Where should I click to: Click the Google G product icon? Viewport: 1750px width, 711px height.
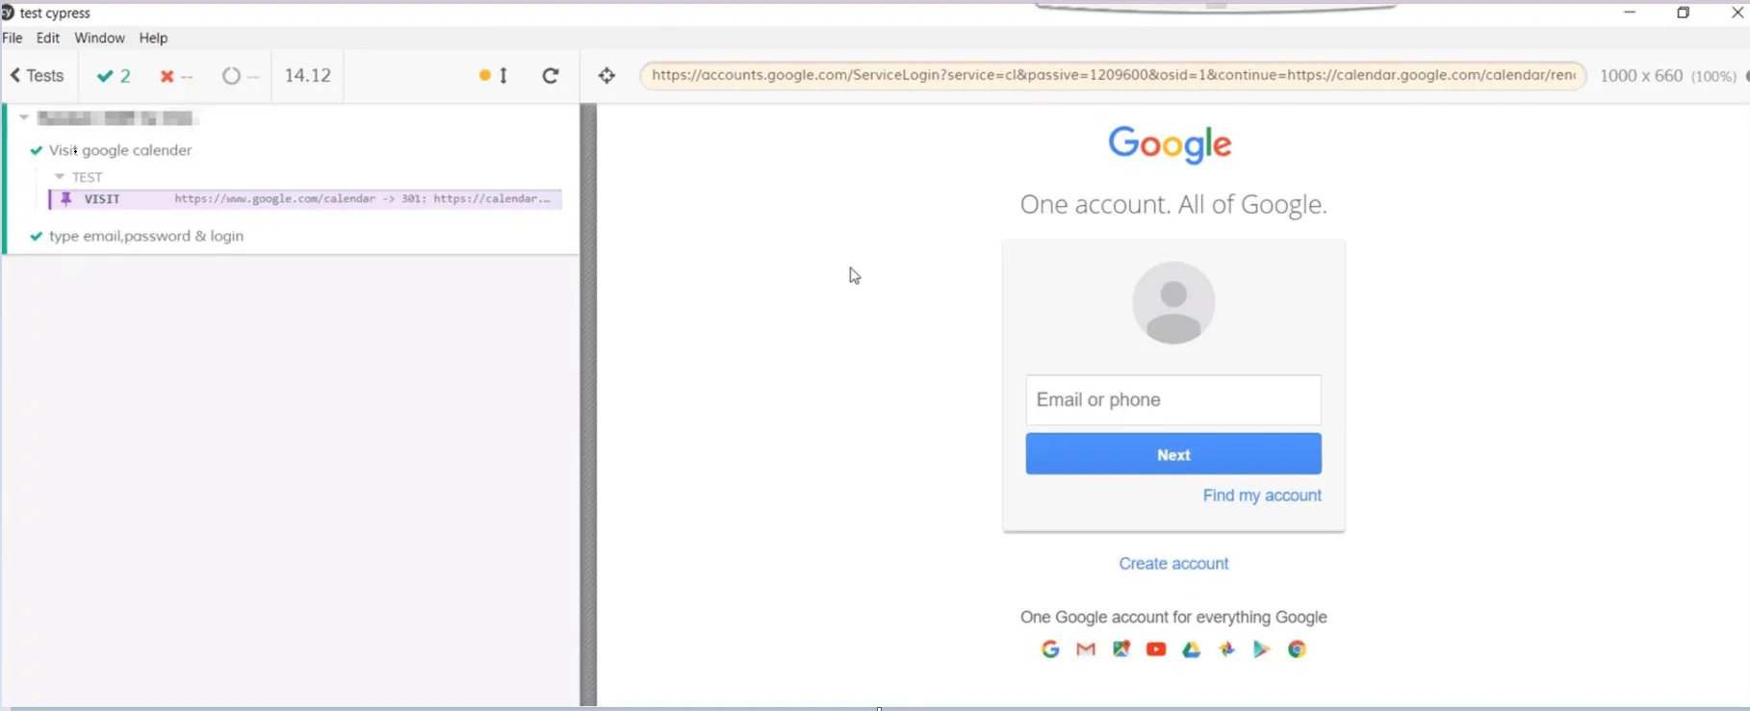1050,649
